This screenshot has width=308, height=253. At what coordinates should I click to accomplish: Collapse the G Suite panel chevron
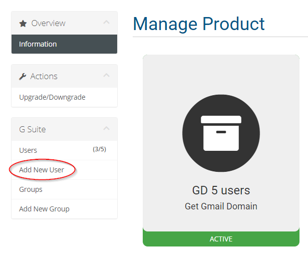click(x=107, y=128)
